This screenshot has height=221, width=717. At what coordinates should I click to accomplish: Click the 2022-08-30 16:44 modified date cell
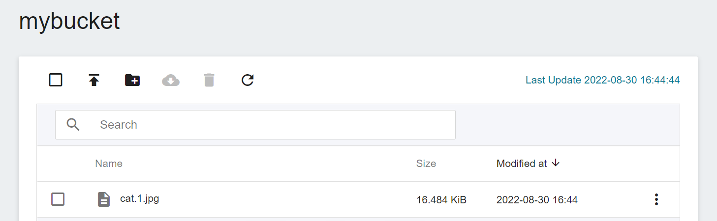[x=537, y=200]
